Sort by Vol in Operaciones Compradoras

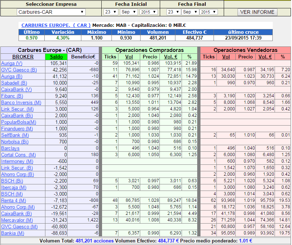pos(129,57)
